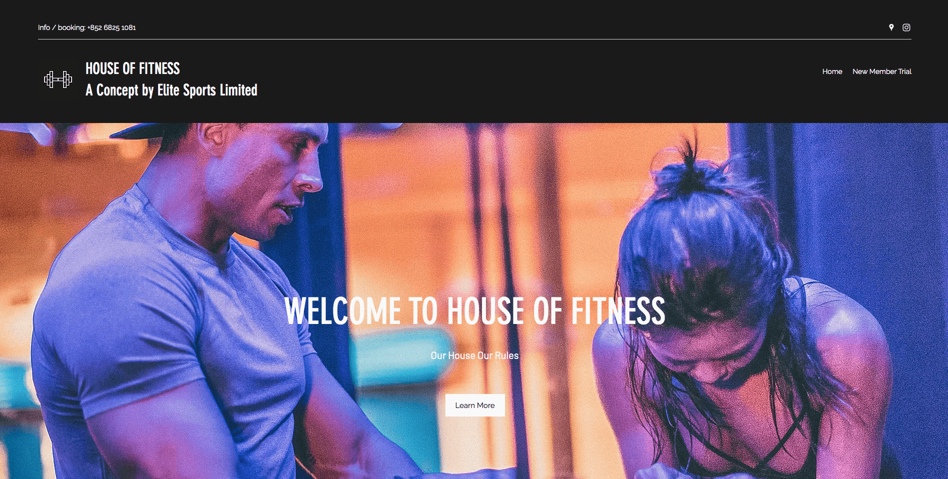Open the New Member Trial page
Screen dimensions: 948x479
point(882,71)
